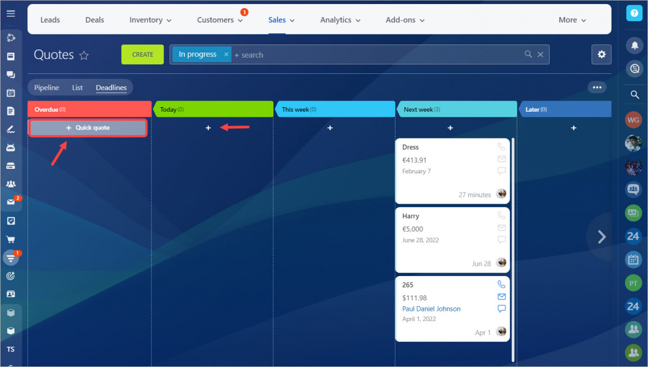Click the email icon on the 265 quote card
This screenshot has width=648, height=367.
[501, 297]
